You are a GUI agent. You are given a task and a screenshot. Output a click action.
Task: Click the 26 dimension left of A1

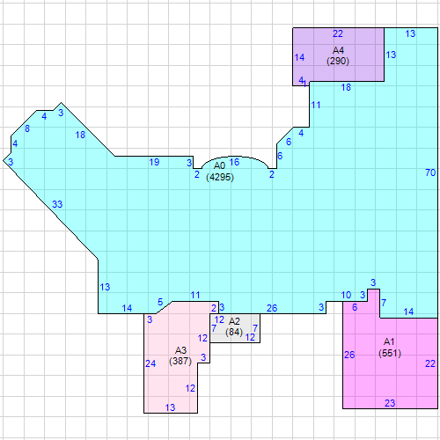click(x=272, y=308)
